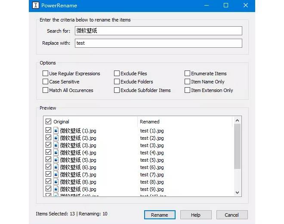Toggle the Case Sensitive option
The image size is (284, 224).
pos(45,82)
